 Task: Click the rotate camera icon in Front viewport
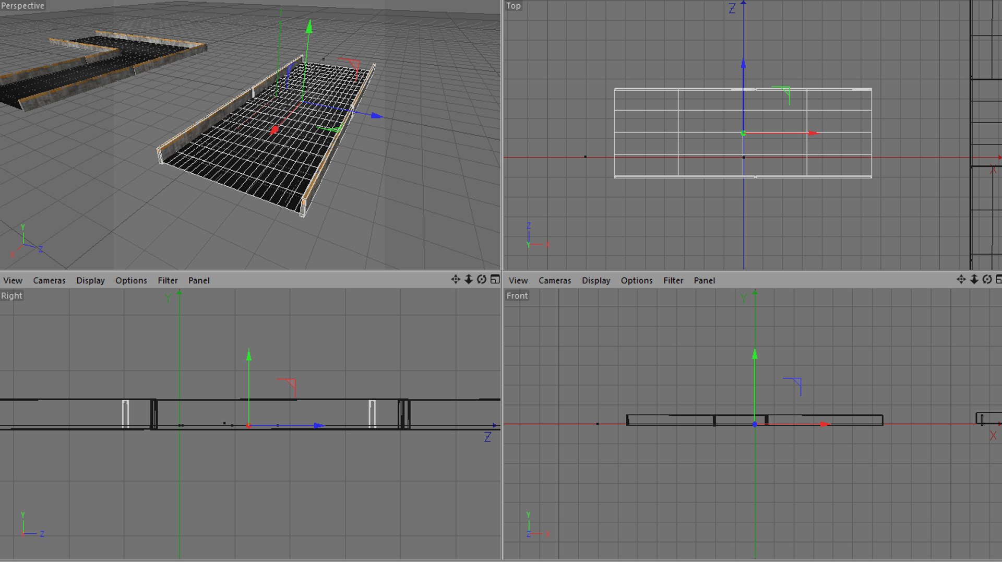987,280
